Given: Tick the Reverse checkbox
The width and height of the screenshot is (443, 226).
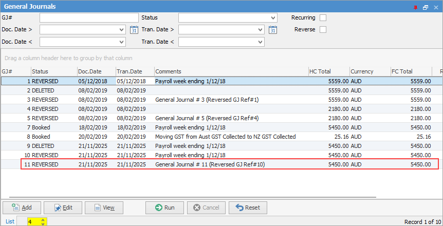Looking at the screenshot, I should click(323, 29).
